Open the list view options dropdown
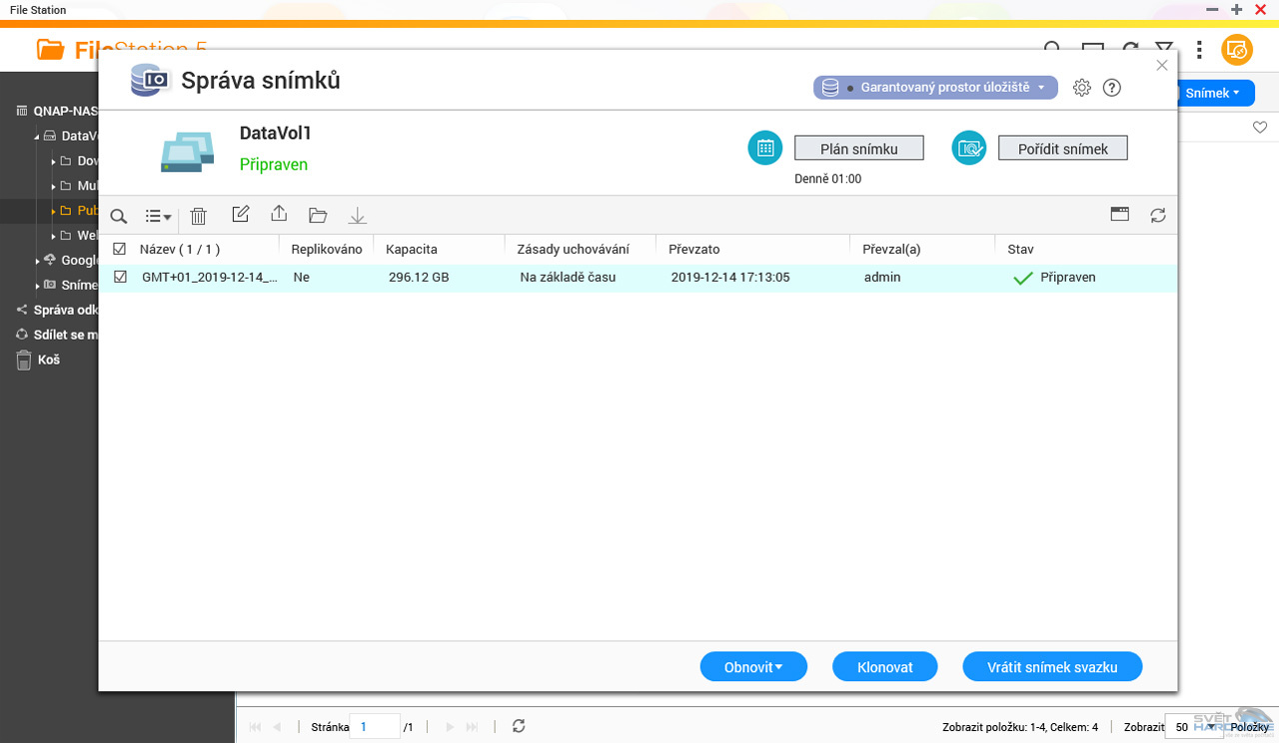 click(x=158, y=216)
